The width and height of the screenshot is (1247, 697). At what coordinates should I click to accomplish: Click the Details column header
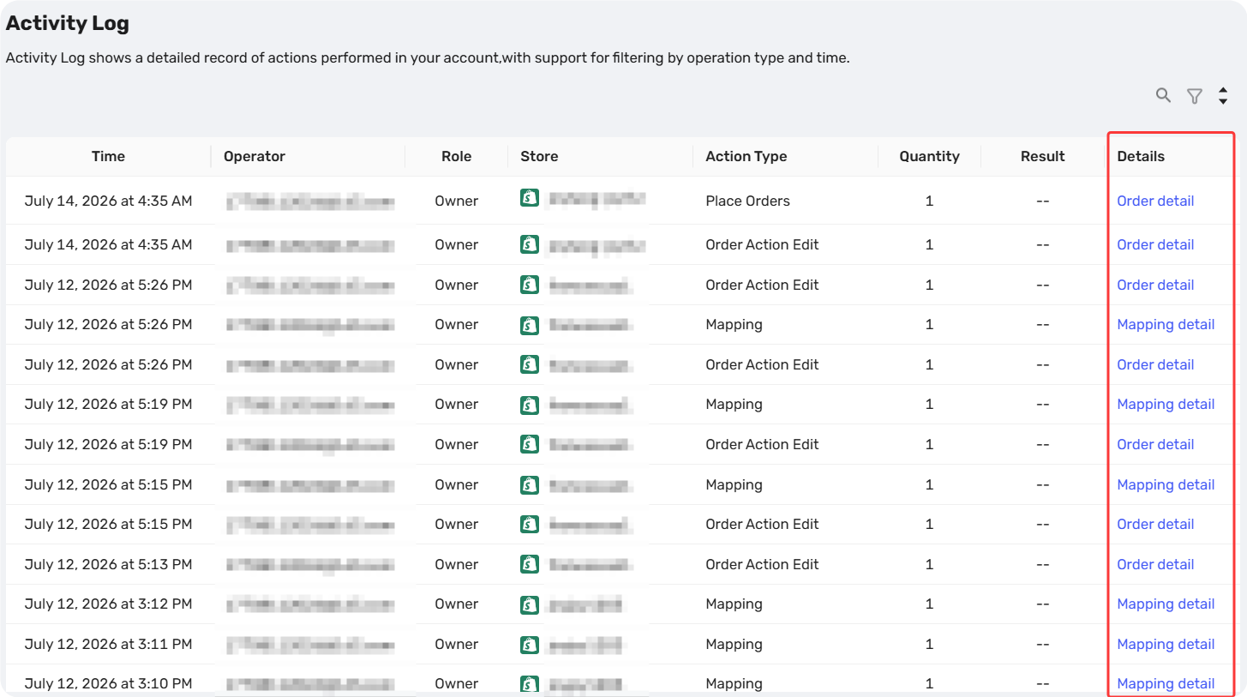pyautogui.click(x=1141, y=156)
